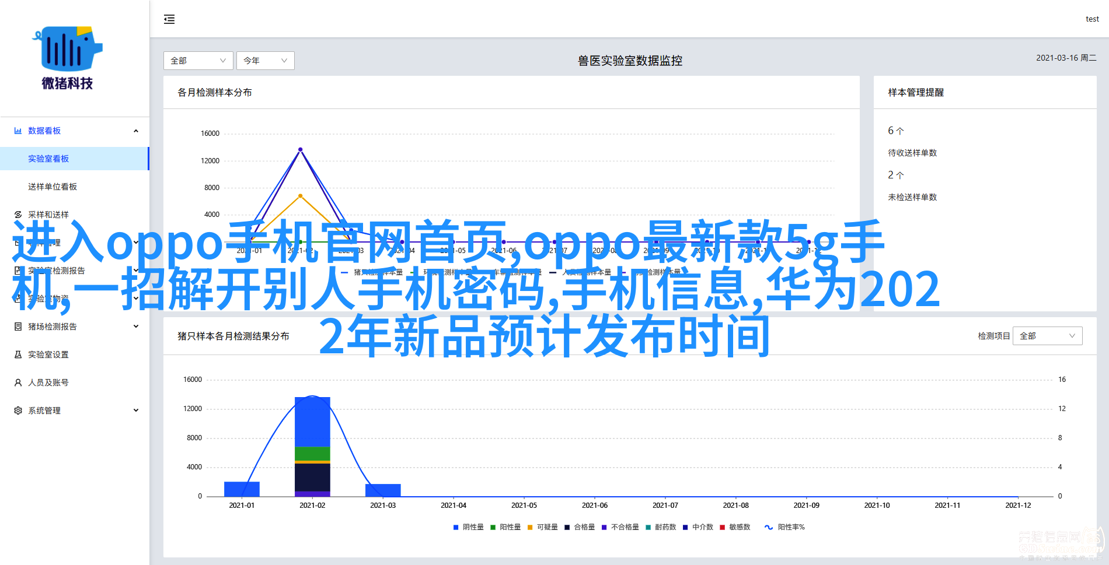
Task: Click the 待收送样单数 label
Action: (912, 153)
